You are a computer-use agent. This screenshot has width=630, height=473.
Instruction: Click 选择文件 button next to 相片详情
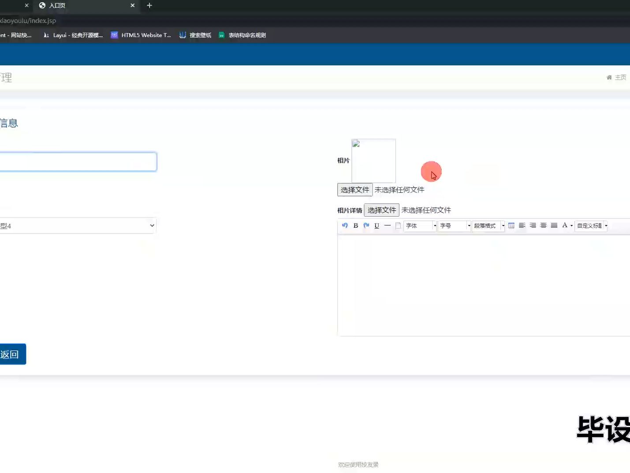tap(382, 210)
